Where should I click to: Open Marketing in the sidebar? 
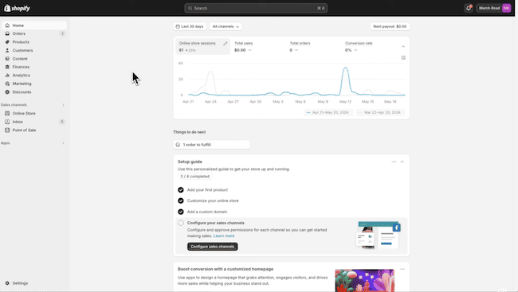pyautogui.click(x=34, y=84)
